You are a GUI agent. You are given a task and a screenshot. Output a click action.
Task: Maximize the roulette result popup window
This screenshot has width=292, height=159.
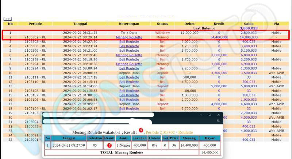(210, 115)
